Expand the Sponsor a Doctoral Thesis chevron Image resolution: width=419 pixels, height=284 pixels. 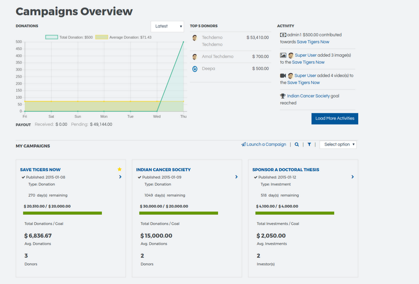(353, 177)
